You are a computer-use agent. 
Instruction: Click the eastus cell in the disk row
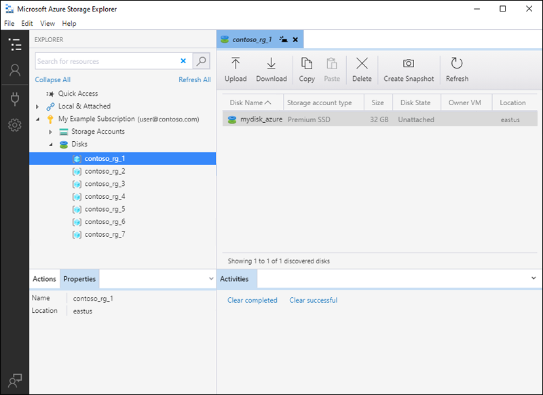510,120
